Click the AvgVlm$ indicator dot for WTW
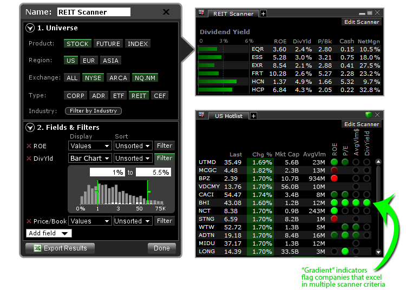Screen dimensions: 406x290 [356, 227]
